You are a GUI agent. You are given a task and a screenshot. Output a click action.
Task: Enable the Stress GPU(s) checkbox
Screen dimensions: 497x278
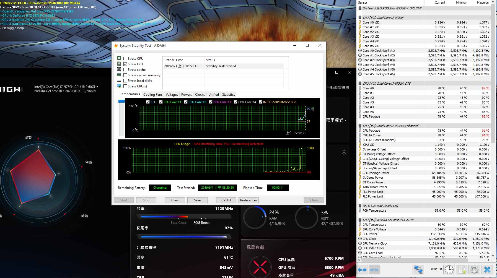click(125, 86)
